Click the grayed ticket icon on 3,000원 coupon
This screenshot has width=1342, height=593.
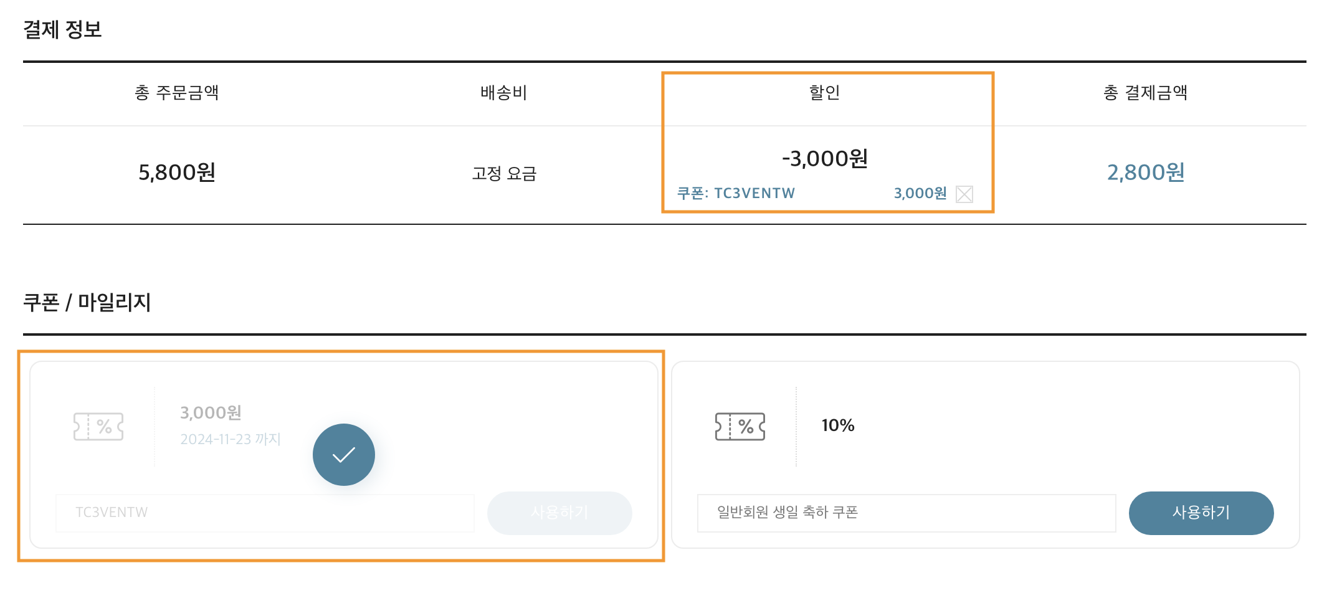[98, 427]
